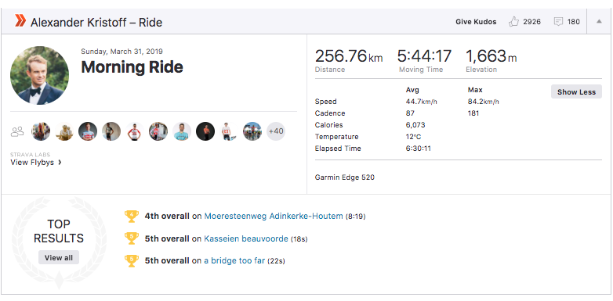Open the Moeresteenweg Adinkerke-Houtem segment link
Screen dimensions: 613x301
[274, 216]
